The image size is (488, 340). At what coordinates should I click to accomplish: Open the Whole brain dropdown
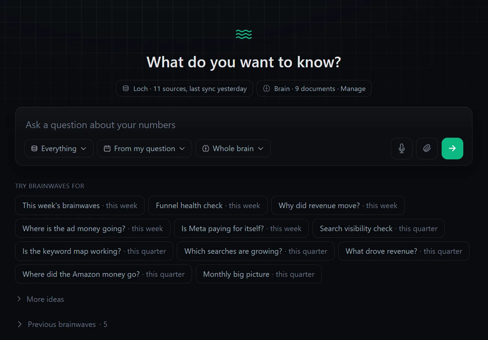tap(233, 148)
